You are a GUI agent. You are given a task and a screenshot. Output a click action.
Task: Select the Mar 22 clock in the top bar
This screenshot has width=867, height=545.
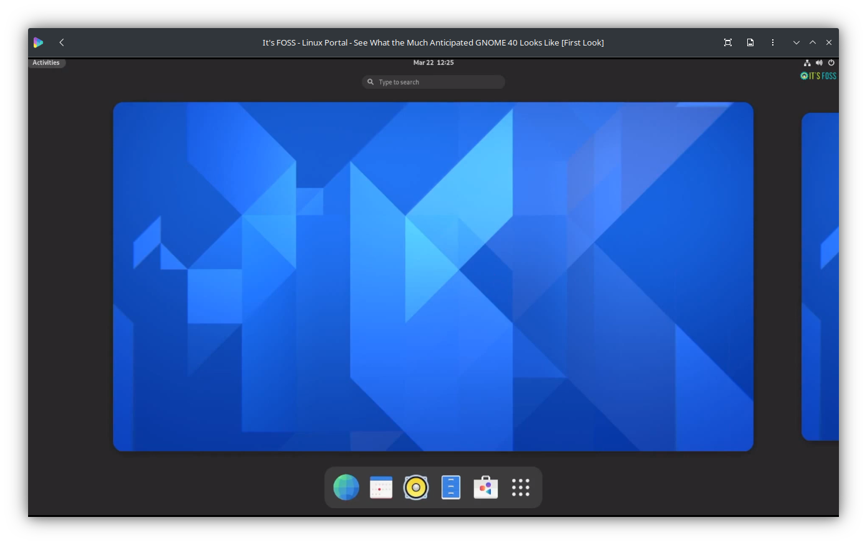pos(433,62)
